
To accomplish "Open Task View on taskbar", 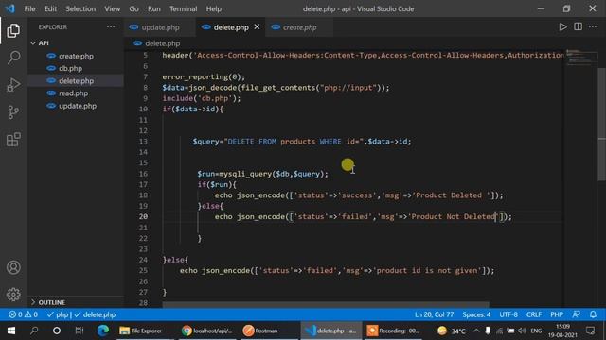I will [80, 331].
